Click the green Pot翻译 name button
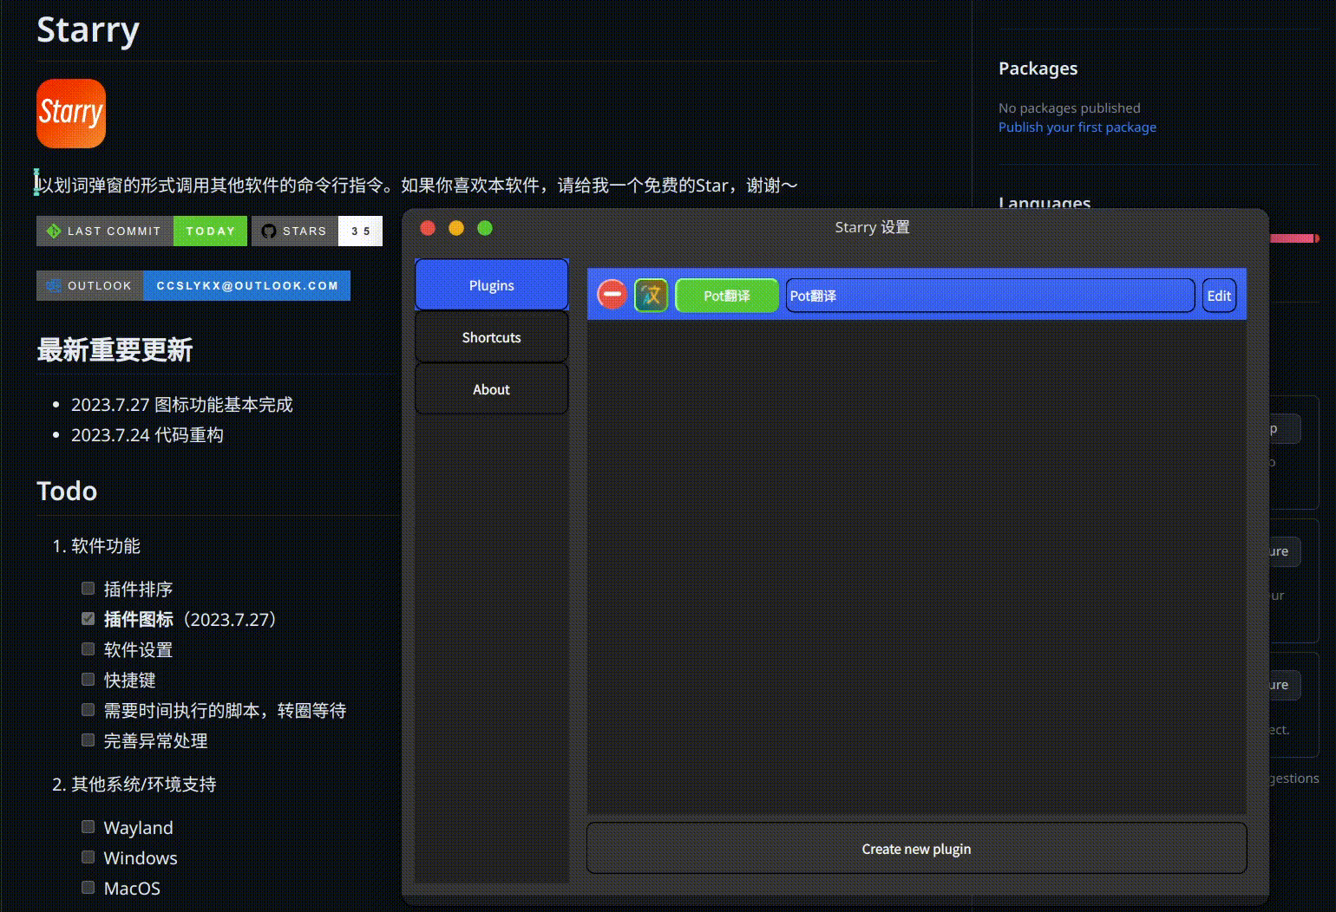This screenshot has width=1336, height=912. (x=727, y=296)
